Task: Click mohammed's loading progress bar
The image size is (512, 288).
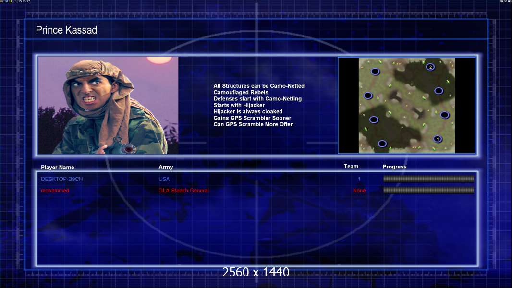Action: [429, 190]
